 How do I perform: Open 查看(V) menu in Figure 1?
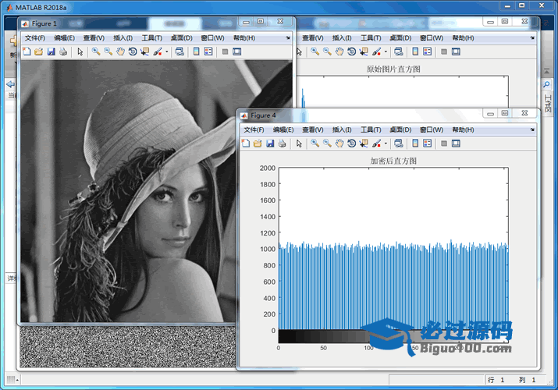tap(94, 38)
